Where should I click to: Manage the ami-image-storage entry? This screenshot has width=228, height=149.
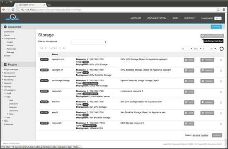pos(207,81)
